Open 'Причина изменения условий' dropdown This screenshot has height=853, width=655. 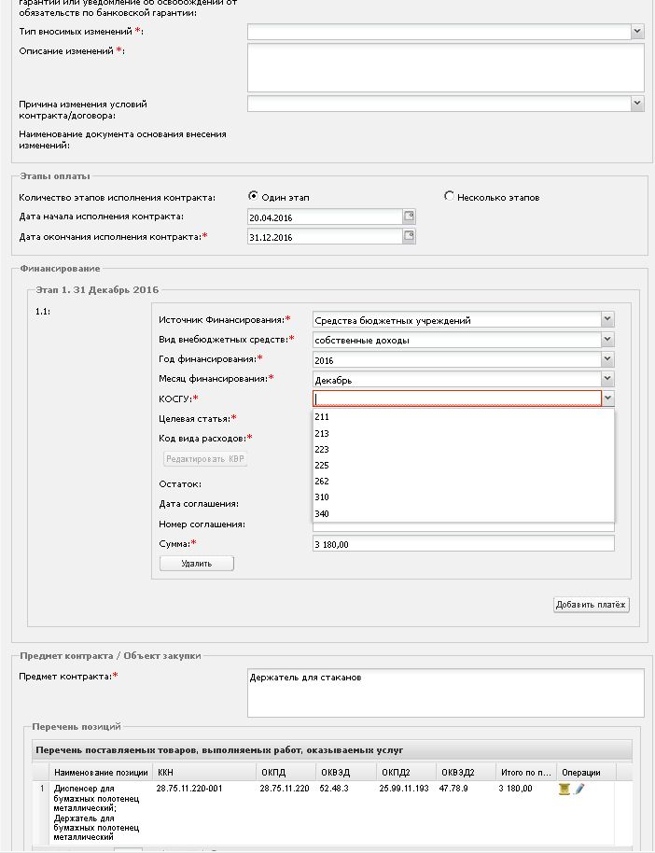click(637, 104)
